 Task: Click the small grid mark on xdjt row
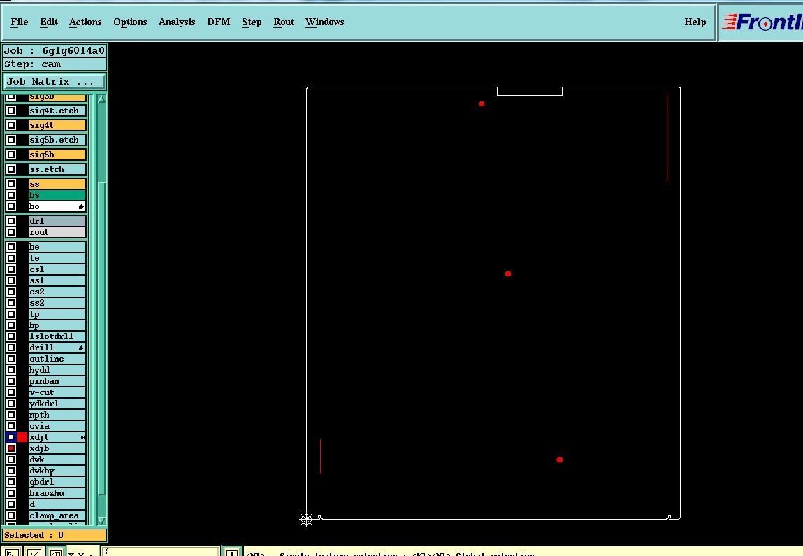coord(82,438)
